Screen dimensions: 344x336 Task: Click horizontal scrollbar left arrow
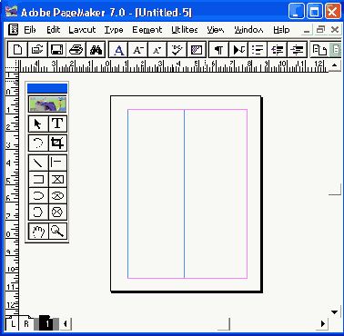coord(66,324)
